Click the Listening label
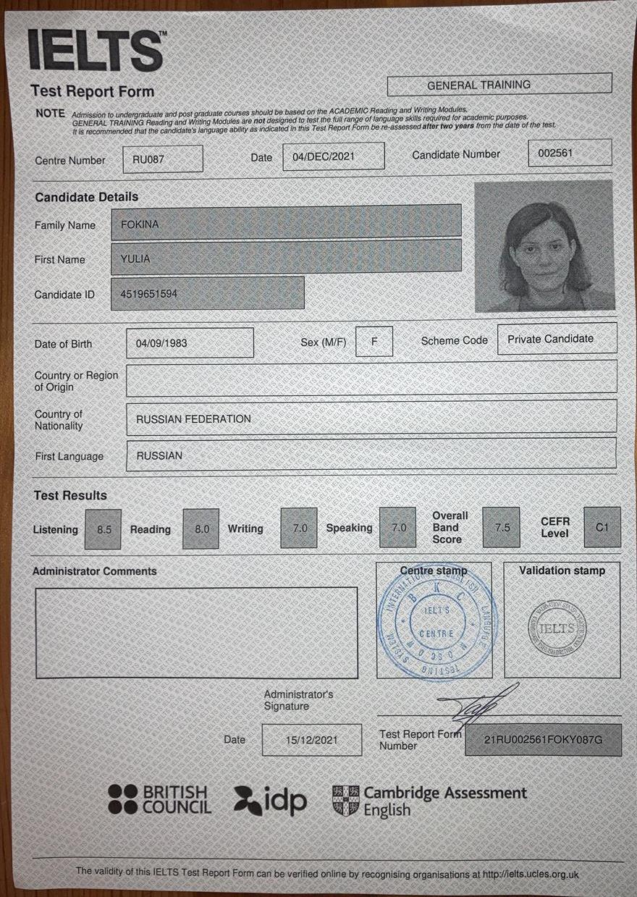 click(x=55, y=530)
